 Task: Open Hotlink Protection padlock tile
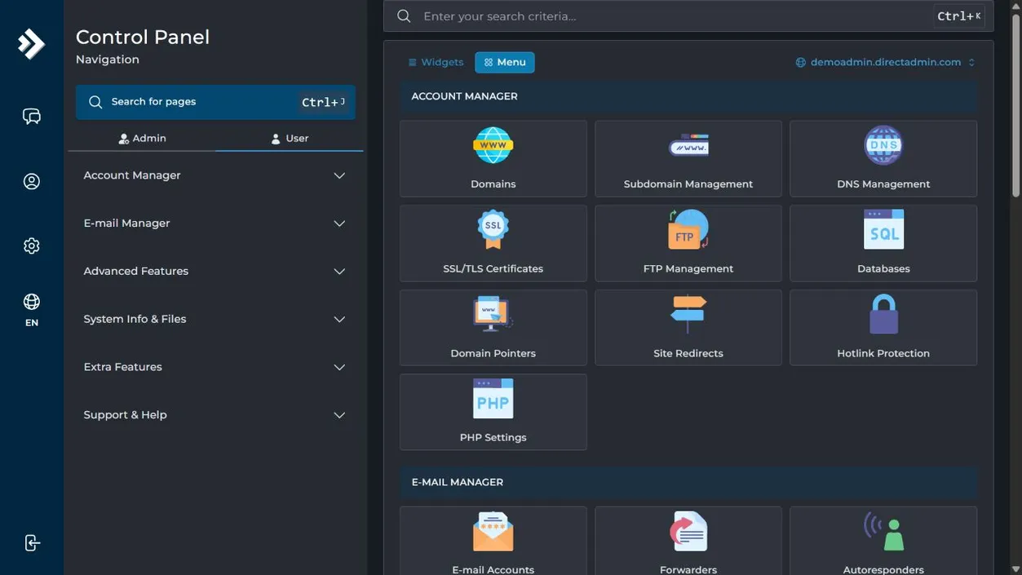pos(883,328)
